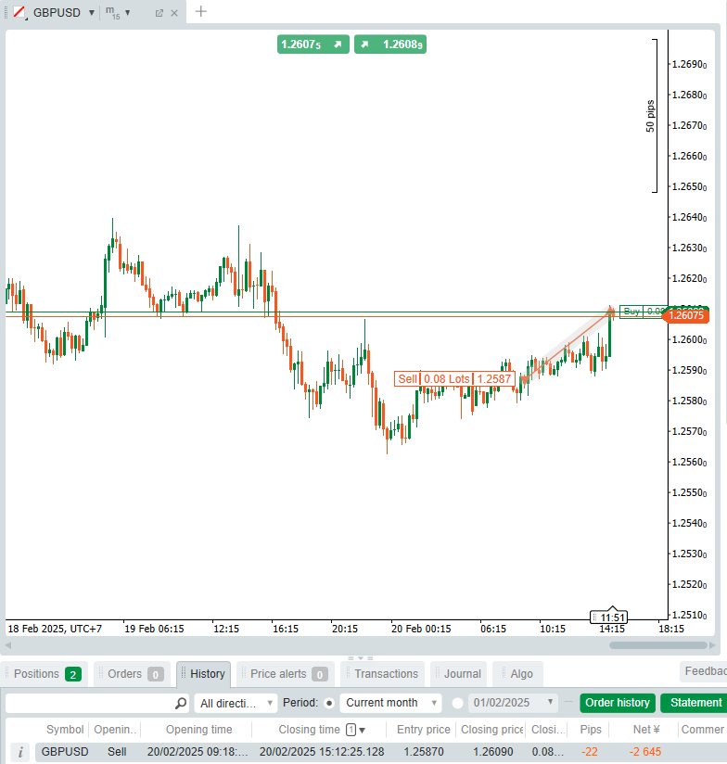This screenshot has height=764, width=727.
Task: Sort by the Symbol column header
Action: 65,730
